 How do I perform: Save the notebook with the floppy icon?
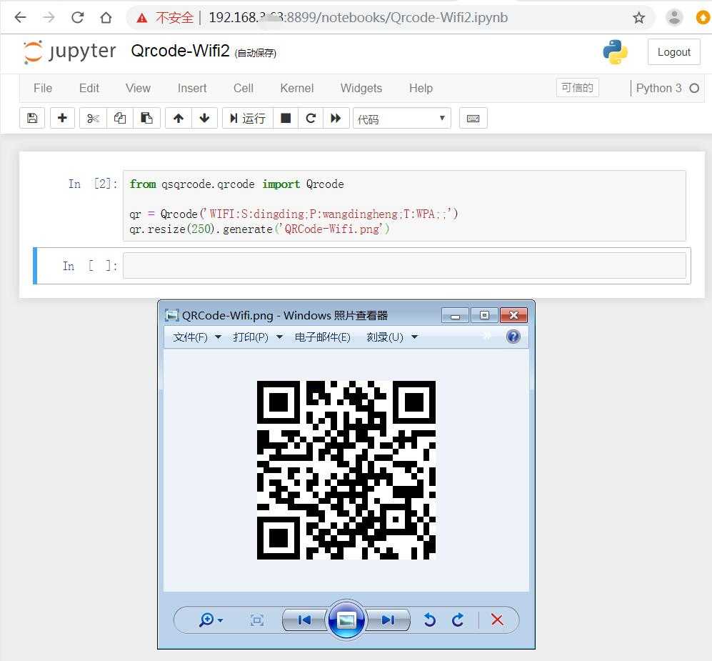pyautogui.click(x=32, y=118)
